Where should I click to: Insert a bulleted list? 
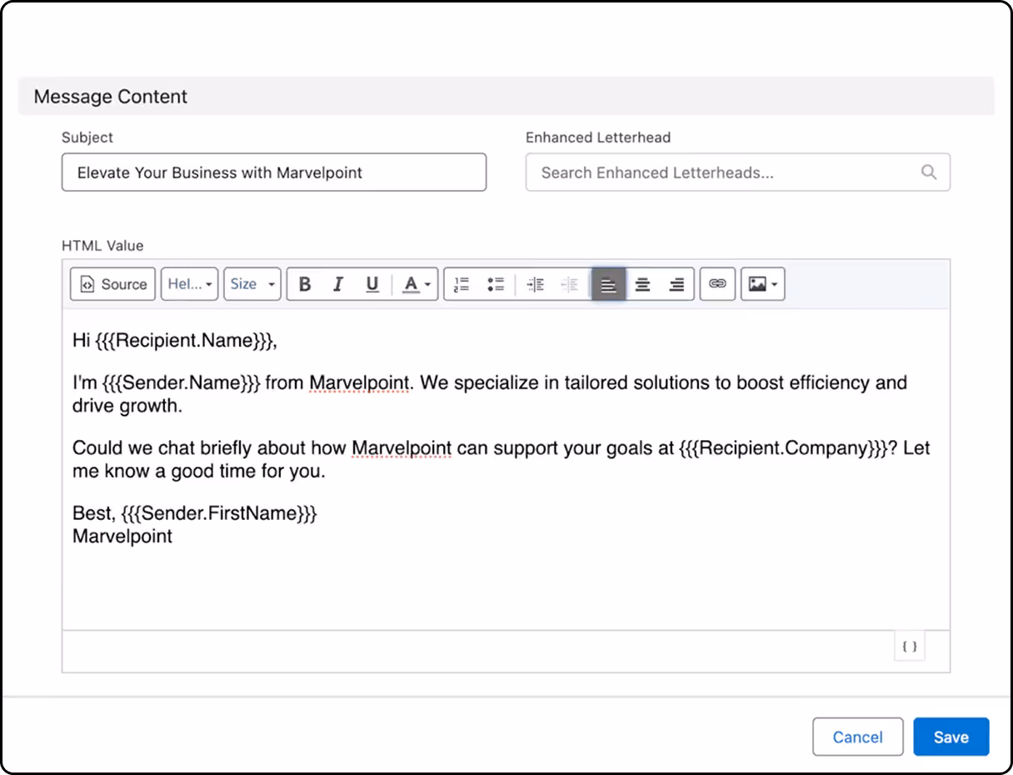[496, 284]
